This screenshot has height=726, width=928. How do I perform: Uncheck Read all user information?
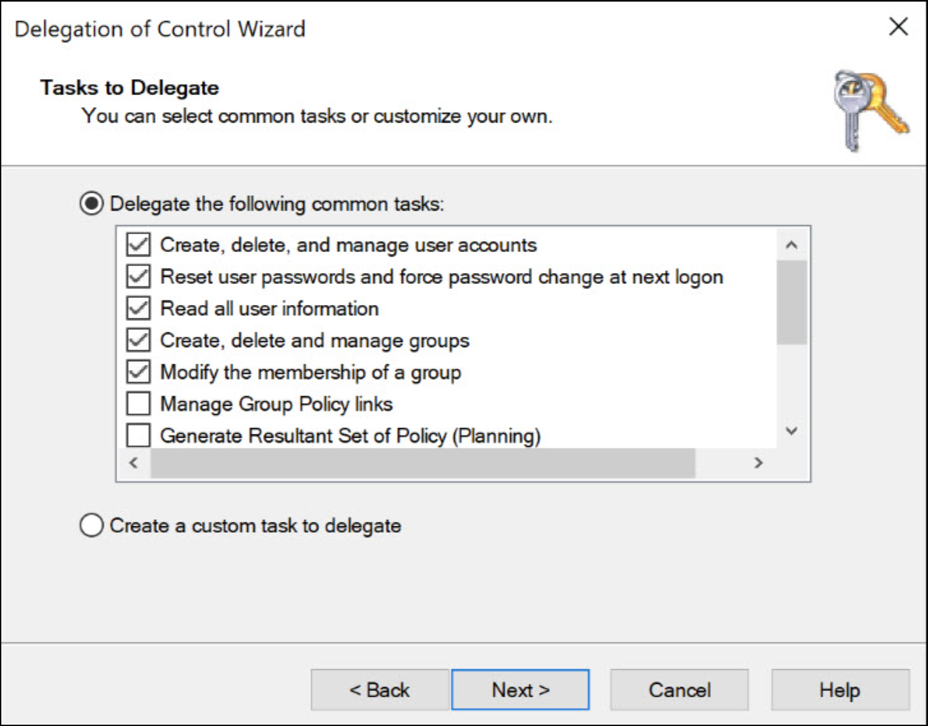138,309
